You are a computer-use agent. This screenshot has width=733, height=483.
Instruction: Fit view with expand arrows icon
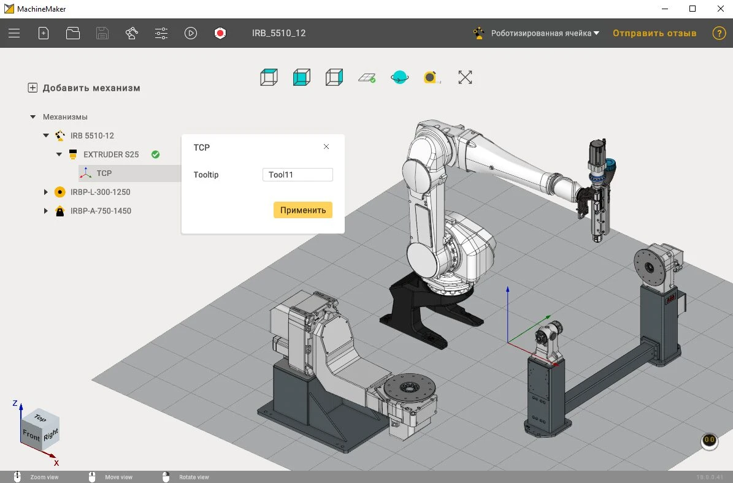pyautogui.click(x=465, y=77)
